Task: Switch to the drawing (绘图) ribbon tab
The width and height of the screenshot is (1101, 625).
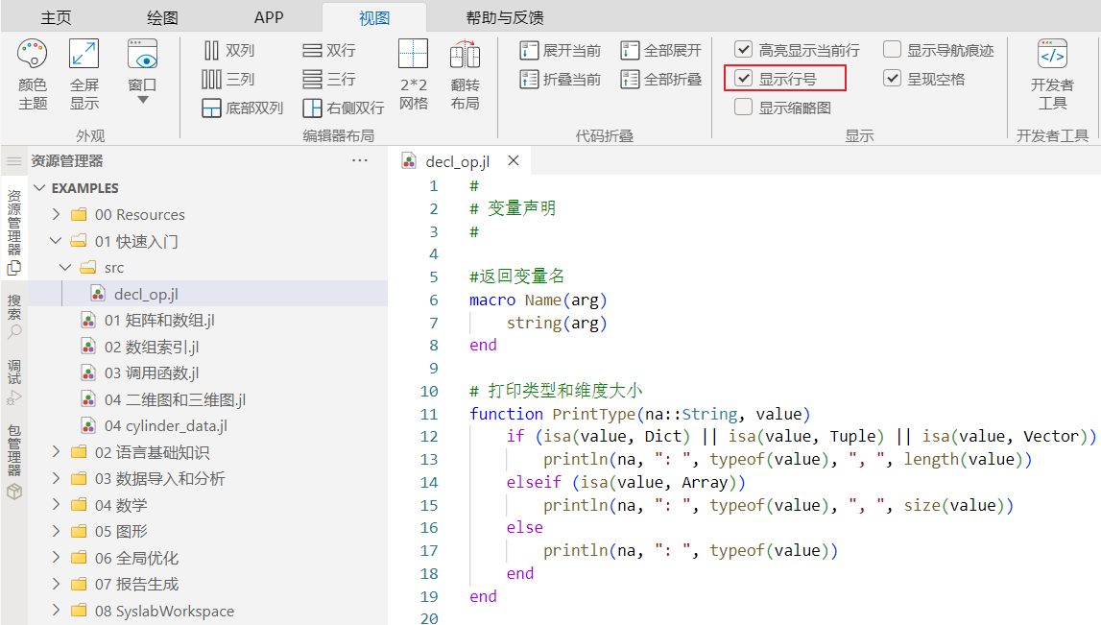Action: (162, 18)
